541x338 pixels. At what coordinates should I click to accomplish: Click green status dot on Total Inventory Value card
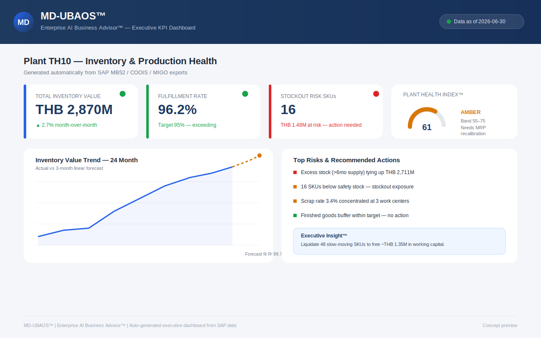(123, 94)
